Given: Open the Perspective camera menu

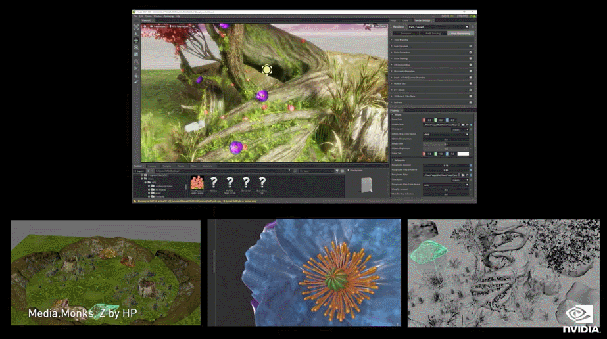Looking at the screenshot, I should tap(158, 26).
